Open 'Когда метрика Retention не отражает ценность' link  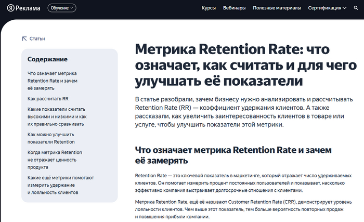click(x=55, y=160)
